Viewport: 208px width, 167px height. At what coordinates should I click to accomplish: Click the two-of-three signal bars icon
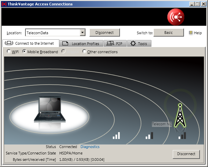coord(149,135)
